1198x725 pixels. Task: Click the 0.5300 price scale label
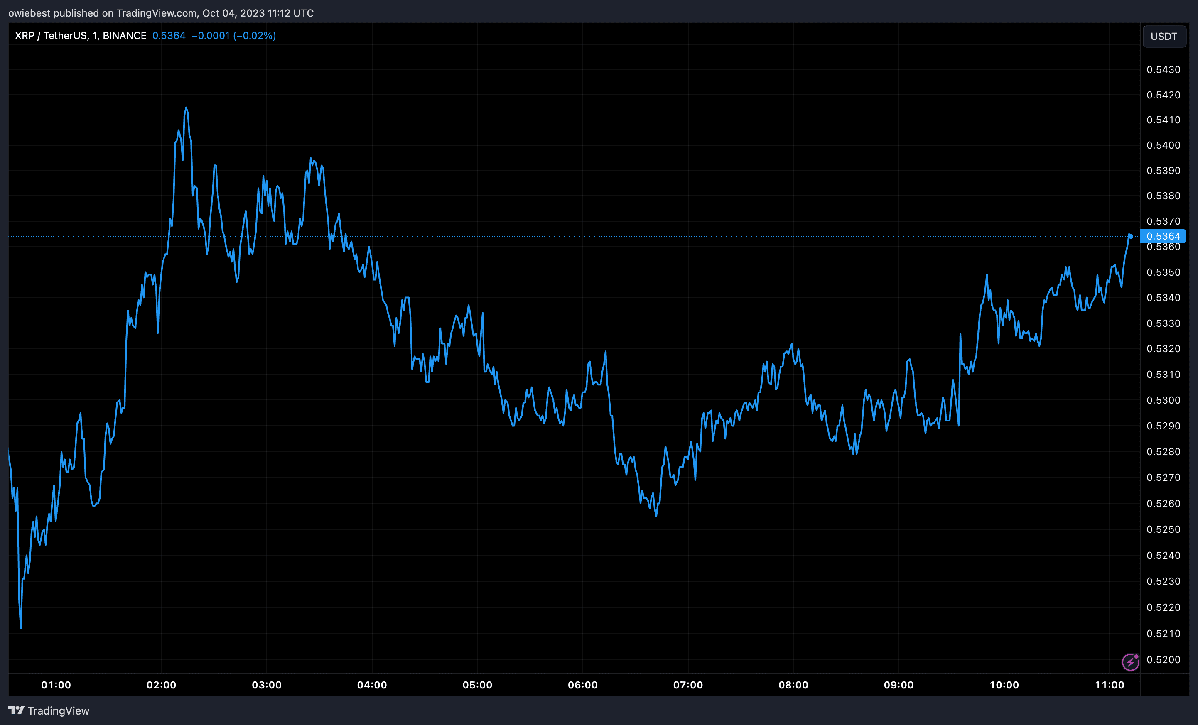[1163, 400]
